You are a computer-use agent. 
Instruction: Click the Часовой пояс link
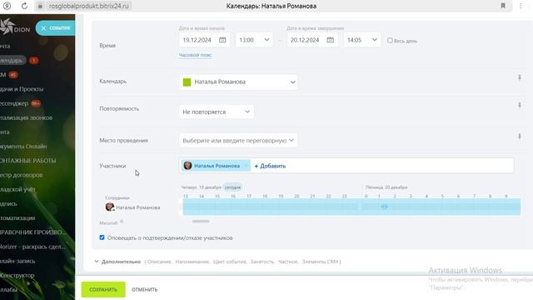click(195, 55)
